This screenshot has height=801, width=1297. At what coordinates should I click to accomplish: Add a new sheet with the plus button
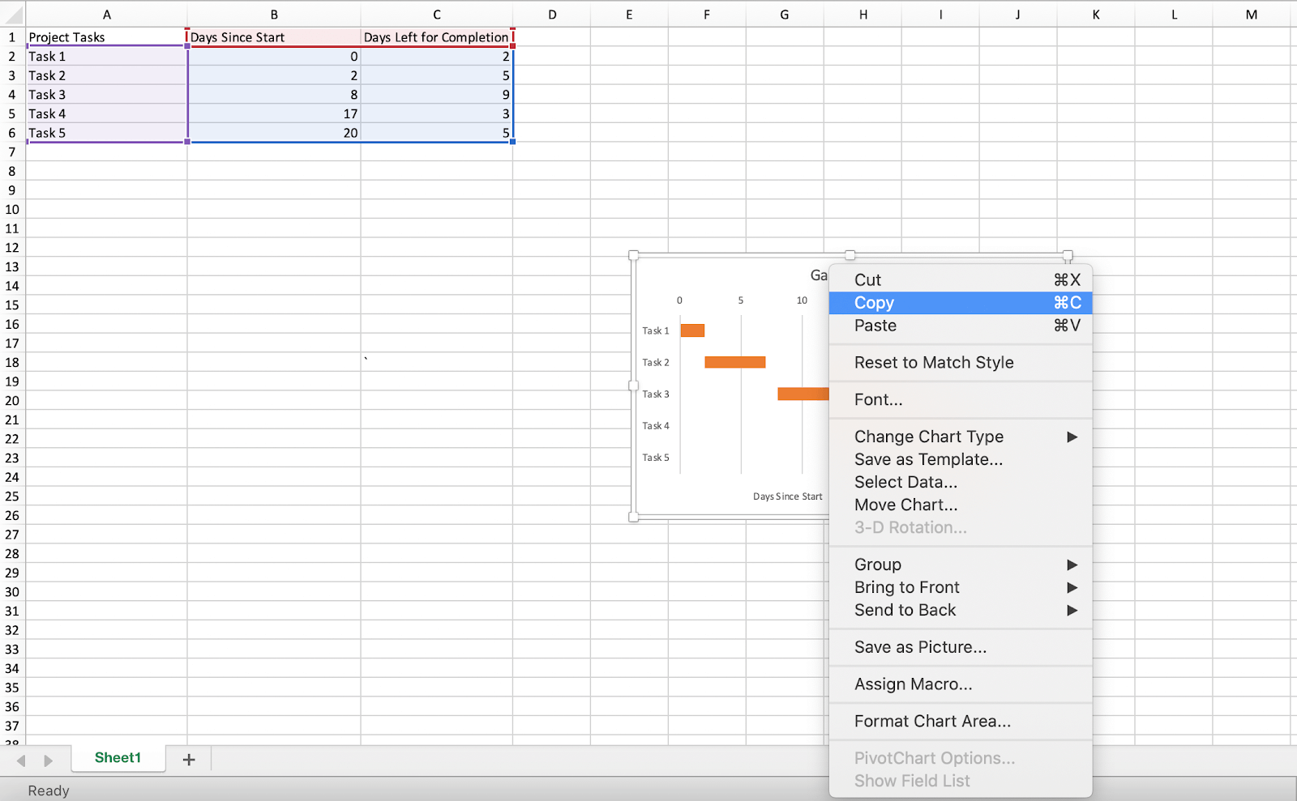pyautogui.click(x=188, y=758)
